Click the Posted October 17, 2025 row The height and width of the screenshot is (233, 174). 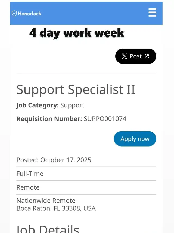[x=54, y=160]
